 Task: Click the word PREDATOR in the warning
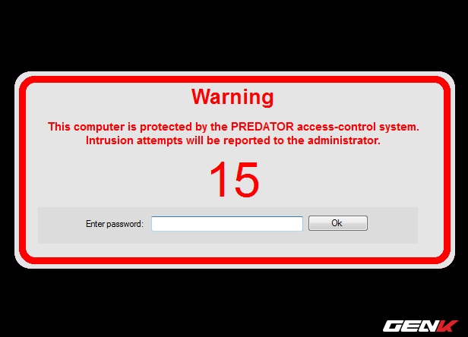[262, 127]
